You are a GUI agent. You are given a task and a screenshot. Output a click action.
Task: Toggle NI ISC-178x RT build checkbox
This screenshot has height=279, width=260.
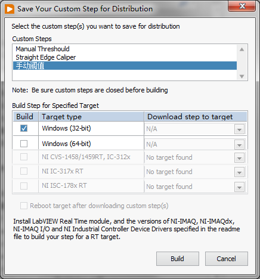tap(24, 186)
